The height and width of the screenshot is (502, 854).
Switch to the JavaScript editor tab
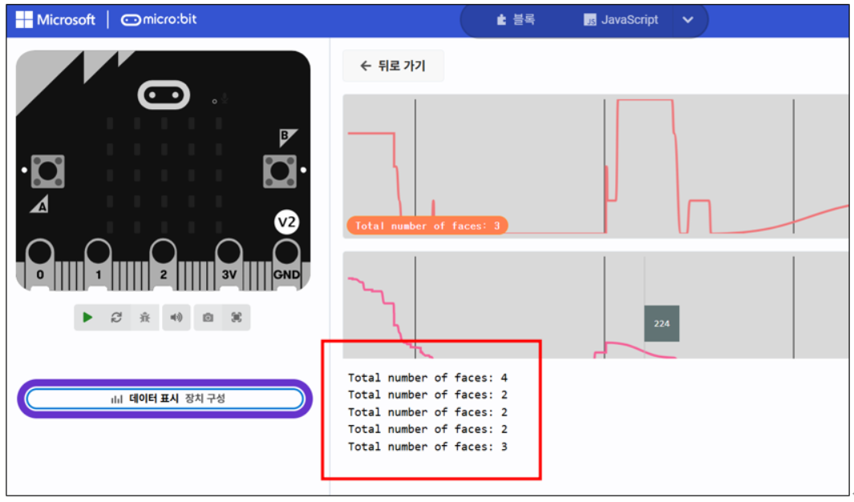pyautogui.click(x=621, y=20)
